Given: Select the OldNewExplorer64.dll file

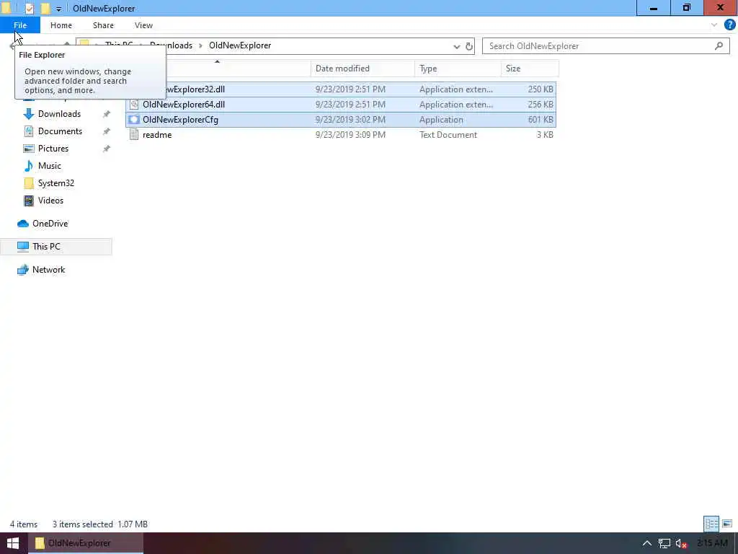Looking at the screenshot, I should 341,104.
